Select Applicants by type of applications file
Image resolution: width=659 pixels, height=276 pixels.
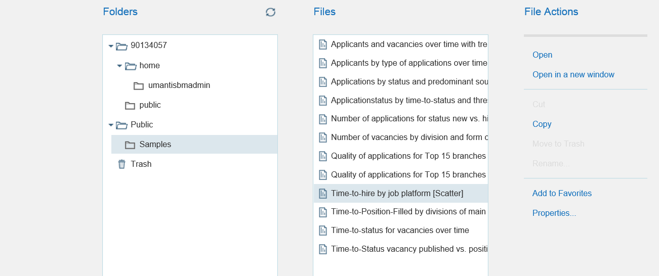(x=408, y=63)
